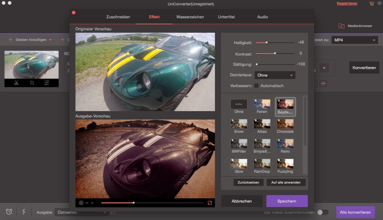Click Registrieren link
This screenshot has height=220, width=383.
point(347,4)
